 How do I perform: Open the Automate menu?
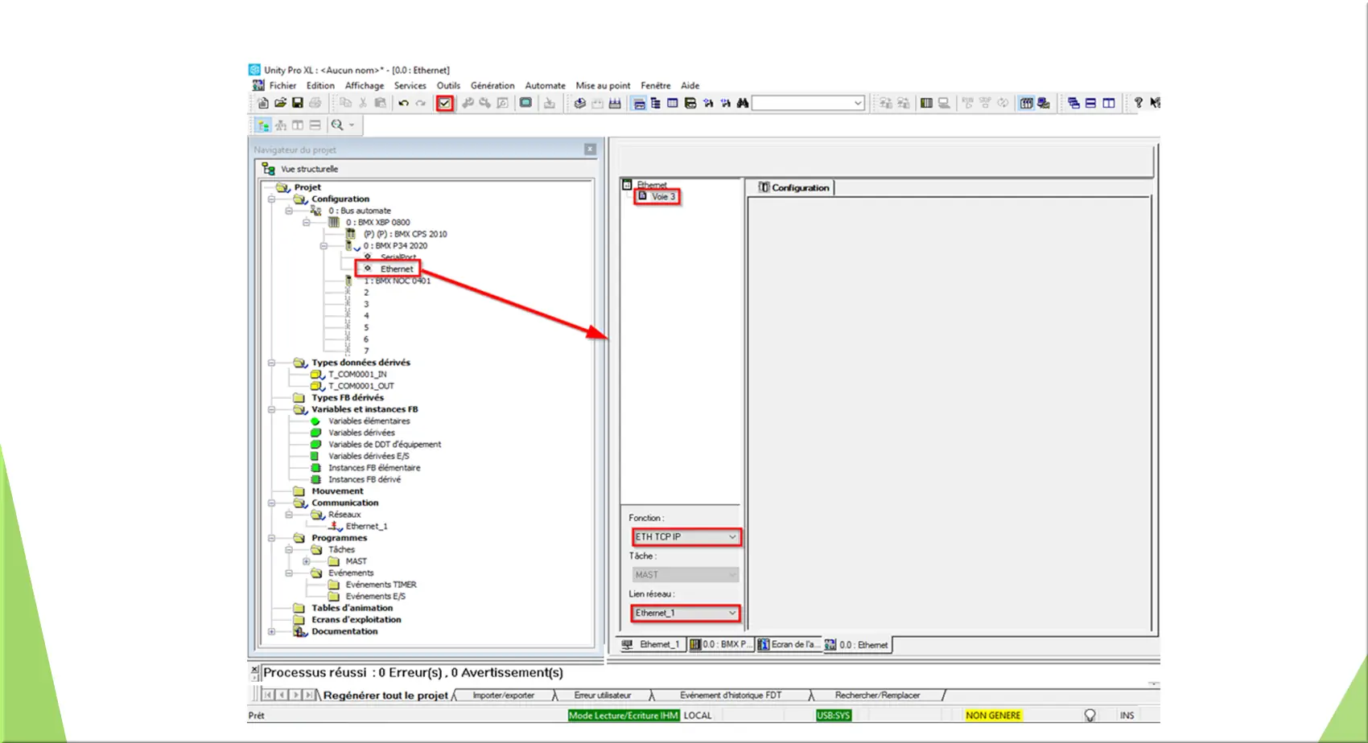click(545, 85)
